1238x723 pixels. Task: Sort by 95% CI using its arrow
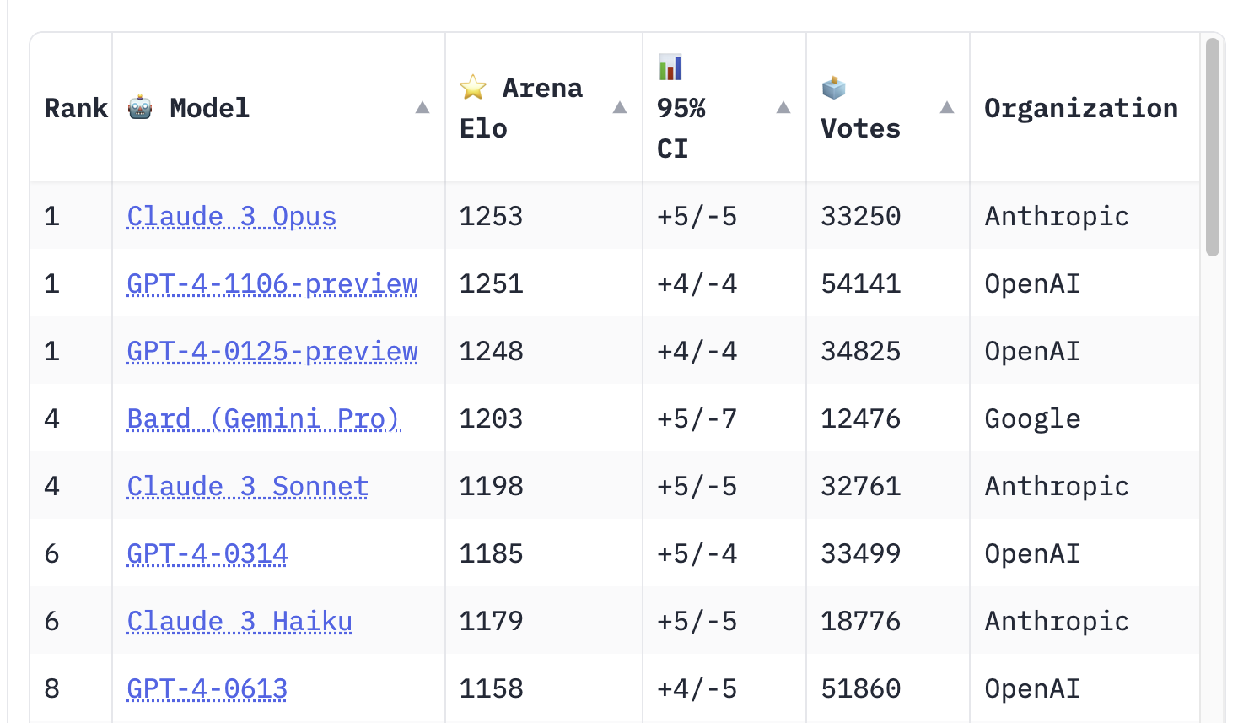[783, 107]
